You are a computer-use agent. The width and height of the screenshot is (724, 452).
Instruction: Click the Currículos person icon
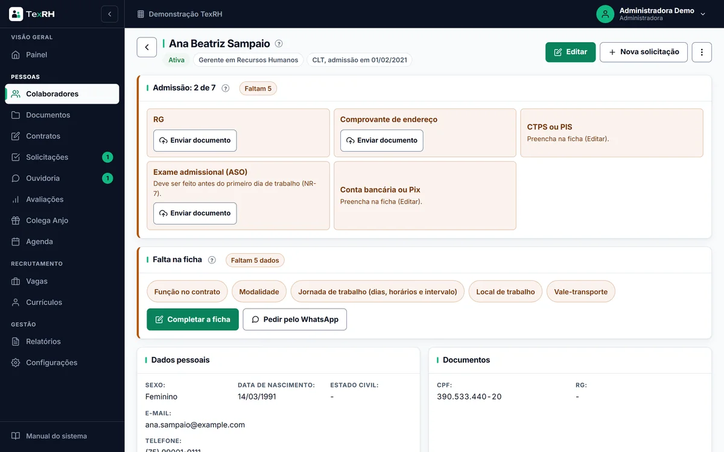(16, 303)
